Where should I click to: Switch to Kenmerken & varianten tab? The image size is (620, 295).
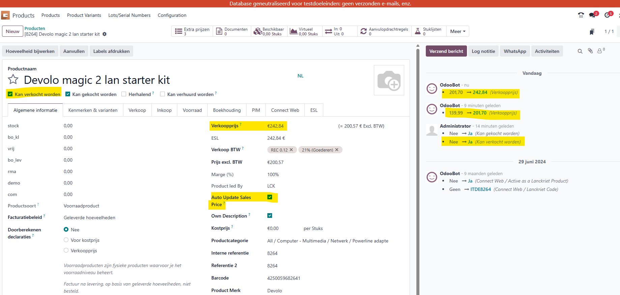pyautogui.click(x=93, y=110)
